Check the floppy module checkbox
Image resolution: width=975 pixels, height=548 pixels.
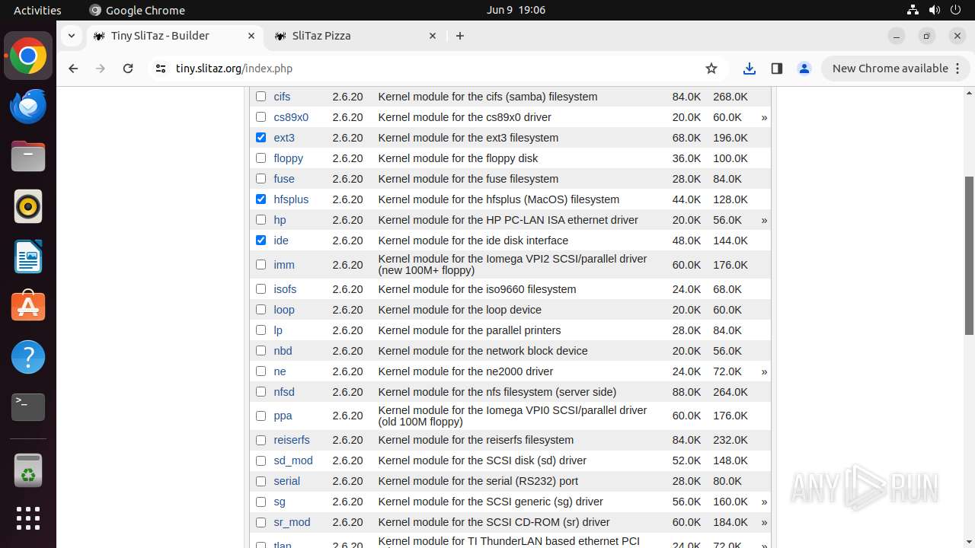tap(261, 158)
